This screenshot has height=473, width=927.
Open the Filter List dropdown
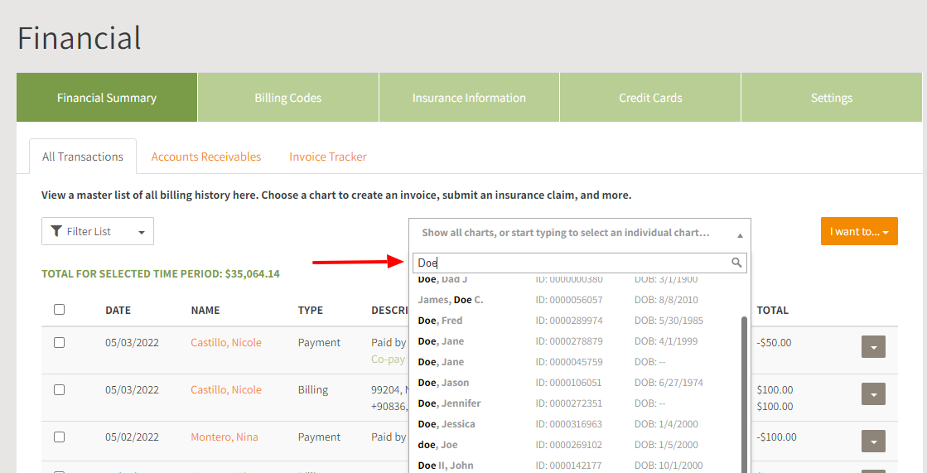(x=98, y=231)
